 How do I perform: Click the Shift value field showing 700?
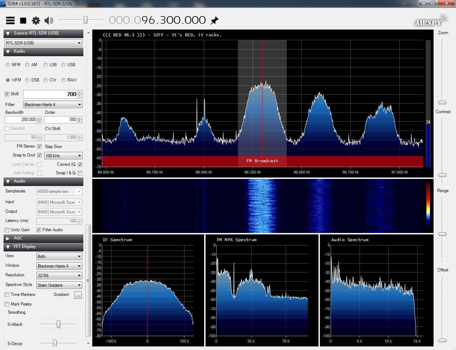coord(50,94)
